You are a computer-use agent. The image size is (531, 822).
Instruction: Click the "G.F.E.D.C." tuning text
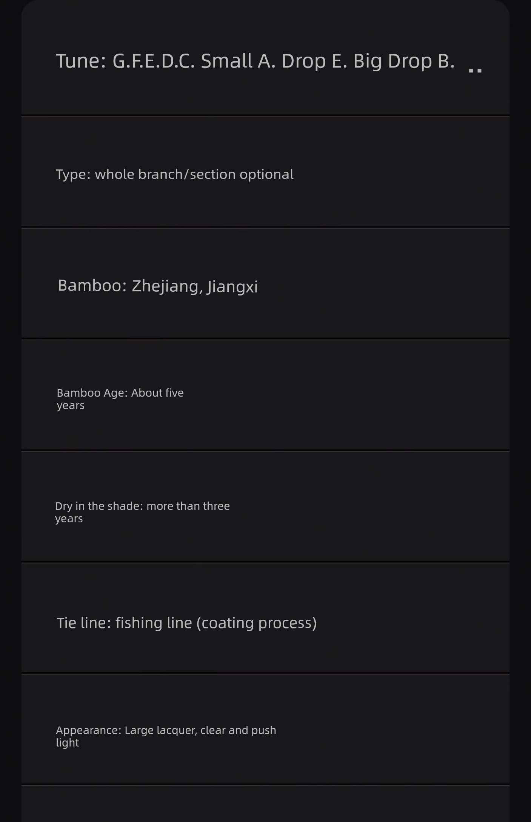154,61
